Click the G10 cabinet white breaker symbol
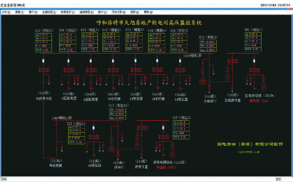The height and width of the screenshot is (185, 293). pyautogui.click(x=43, y=61)
